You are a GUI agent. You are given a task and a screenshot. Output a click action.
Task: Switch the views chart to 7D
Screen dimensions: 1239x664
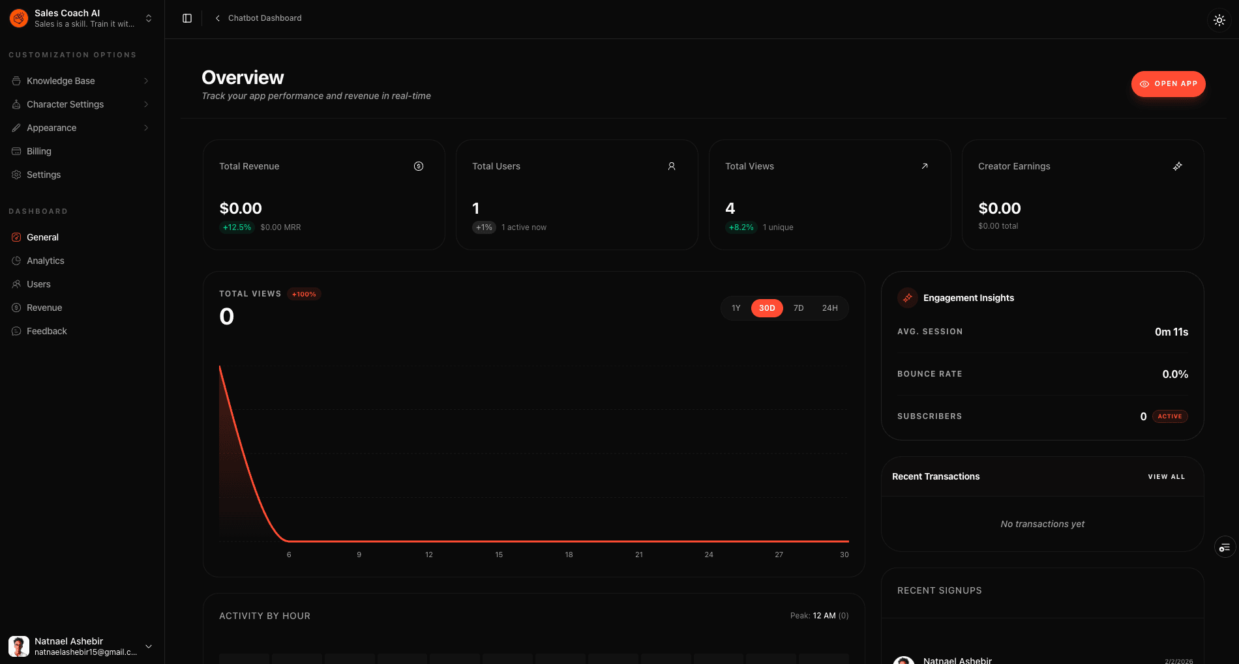pyautogui.click(x=798, y=308)
